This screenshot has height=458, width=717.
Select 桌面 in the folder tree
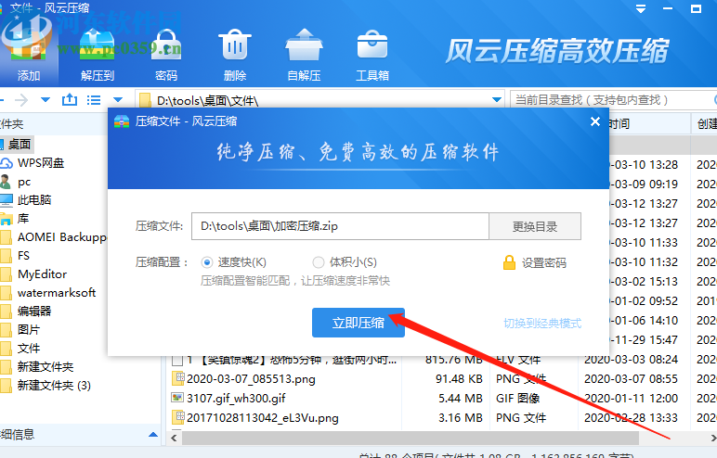20,145
